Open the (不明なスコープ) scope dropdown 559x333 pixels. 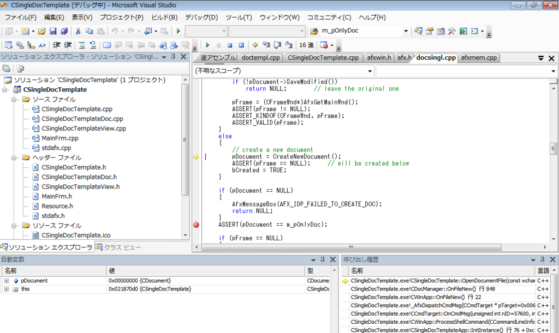point(370,71)
